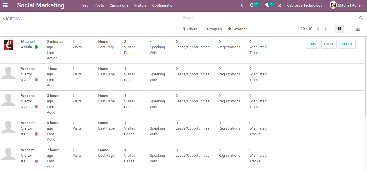The width and height of the screenshot is (367, 171).
Task: Open the Favorites dropdown
Action: (237, 29)
